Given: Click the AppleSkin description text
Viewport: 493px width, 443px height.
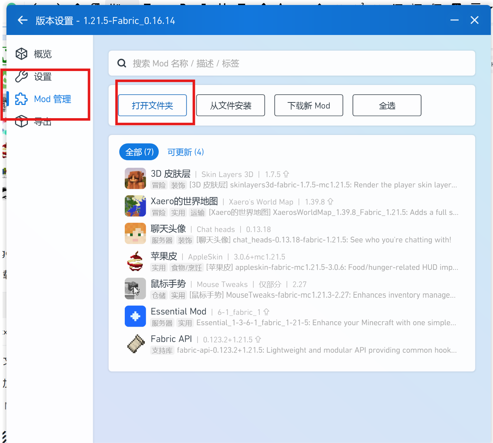Looking at the screenshot, I should click(x=332, y=267).
